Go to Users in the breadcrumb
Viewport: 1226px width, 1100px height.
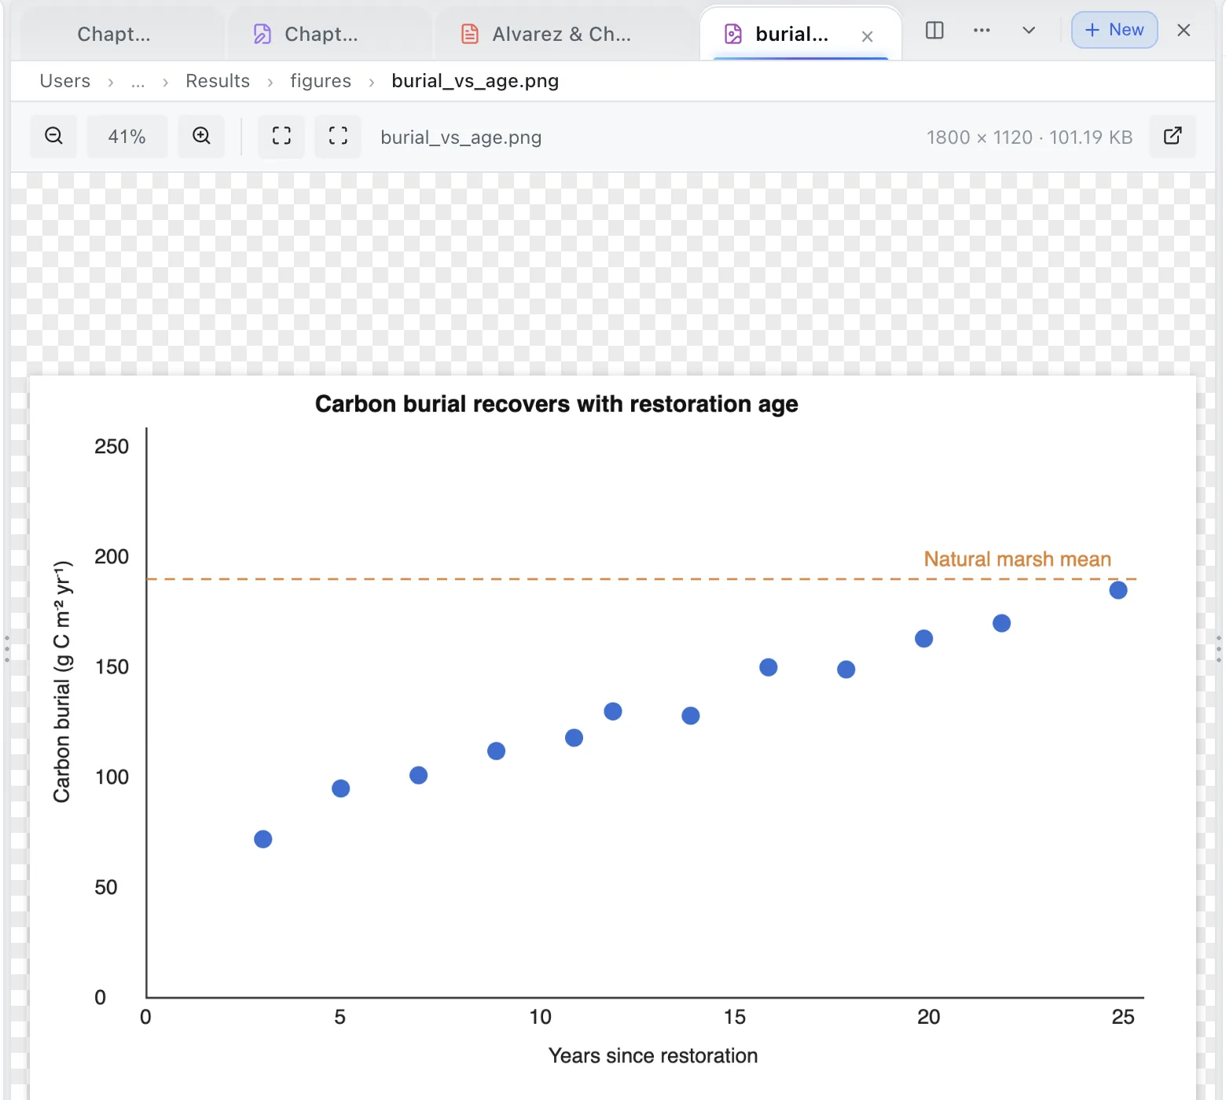point(65,81)
